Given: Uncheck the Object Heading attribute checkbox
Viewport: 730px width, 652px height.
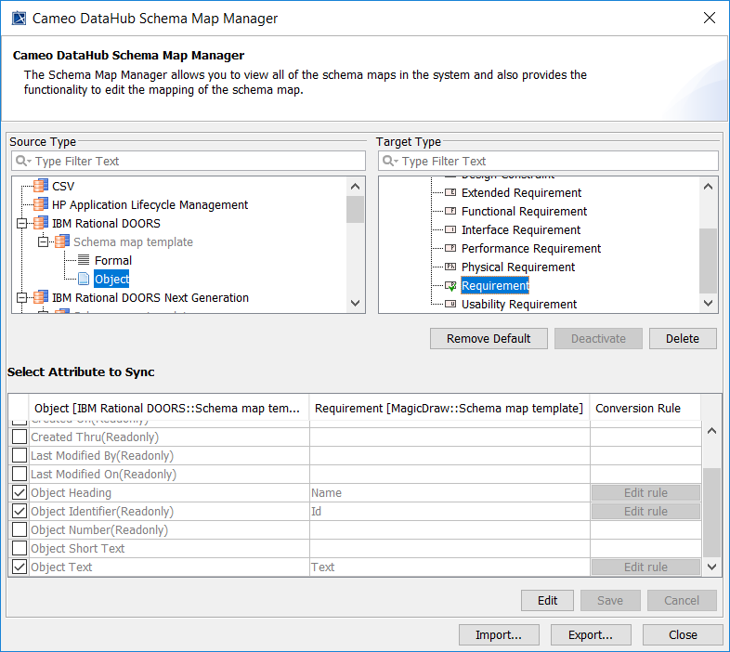Looking at the screenshot, I should coord(19,493).
